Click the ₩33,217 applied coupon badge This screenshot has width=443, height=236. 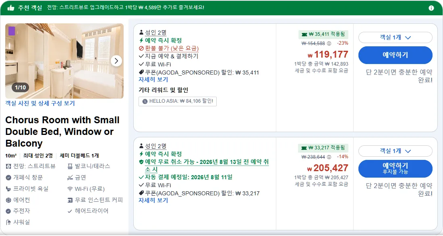click(323, 148)
